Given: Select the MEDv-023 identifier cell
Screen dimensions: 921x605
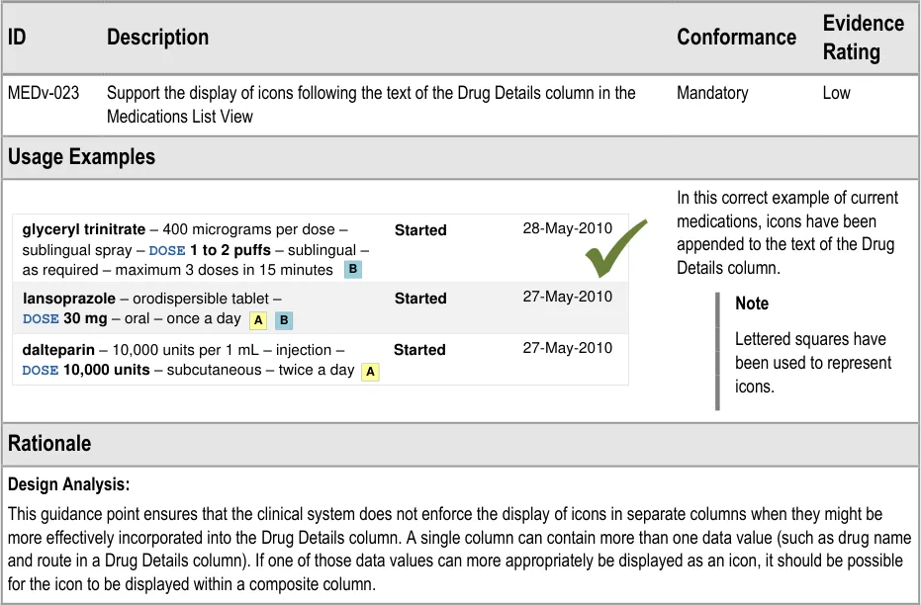Looking at the screenshot, I should click(x=44, y=93).
